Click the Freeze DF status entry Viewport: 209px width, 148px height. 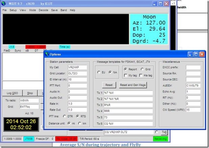coord(45,139)
